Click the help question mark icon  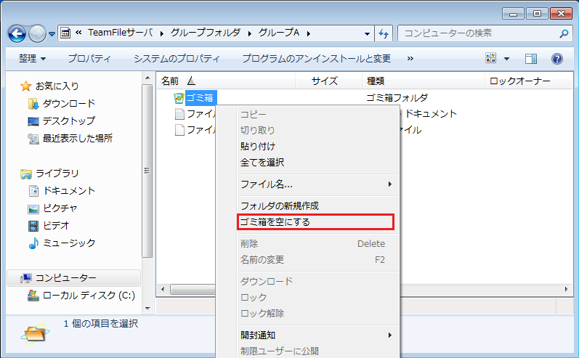click(x=557, y=58)
